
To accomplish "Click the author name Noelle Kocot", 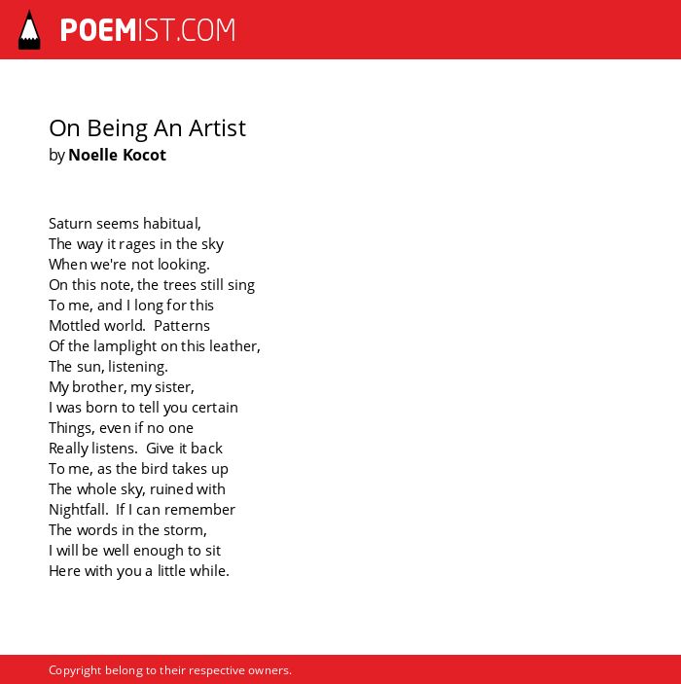I will pyautogui.click(x=117, y=155).
